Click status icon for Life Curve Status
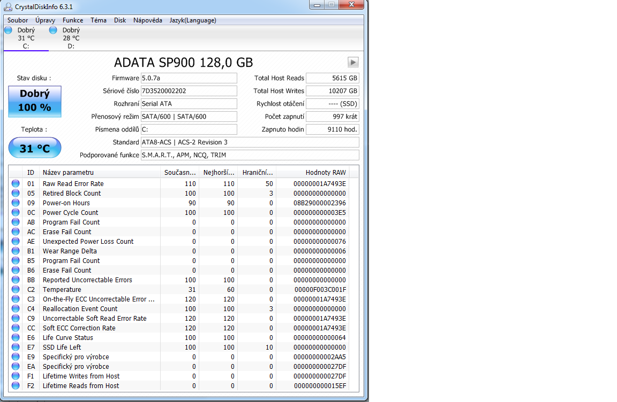The height and width of the screenshot is (402, 617). click(16, 338)
